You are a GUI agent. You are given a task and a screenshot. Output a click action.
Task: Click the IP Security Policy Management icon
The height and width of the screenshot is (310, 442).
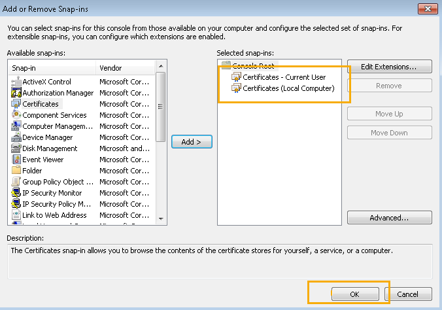coord(16,203)
